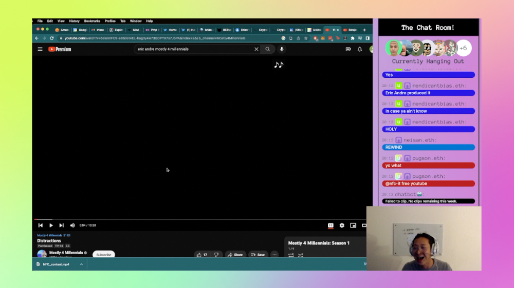Open the Edit menu
Screen dimensions: 514x288
(50, 21)
